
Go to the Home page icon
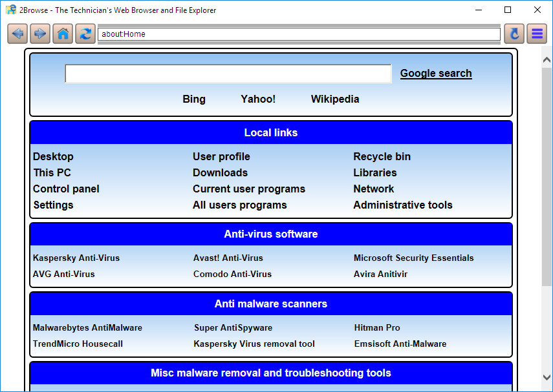click(x=63, y=34)
